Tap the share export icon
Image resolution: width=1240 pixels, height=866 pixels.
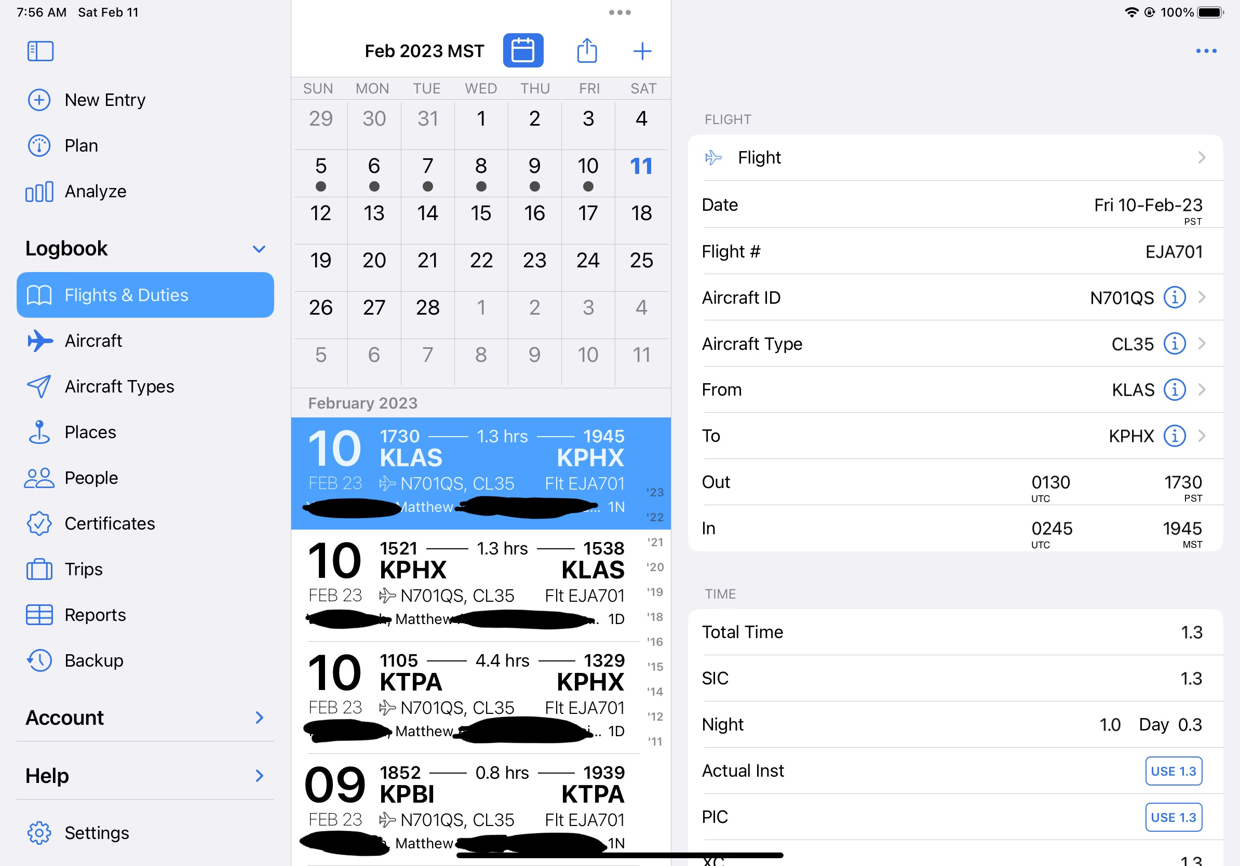tap(587, 51)
